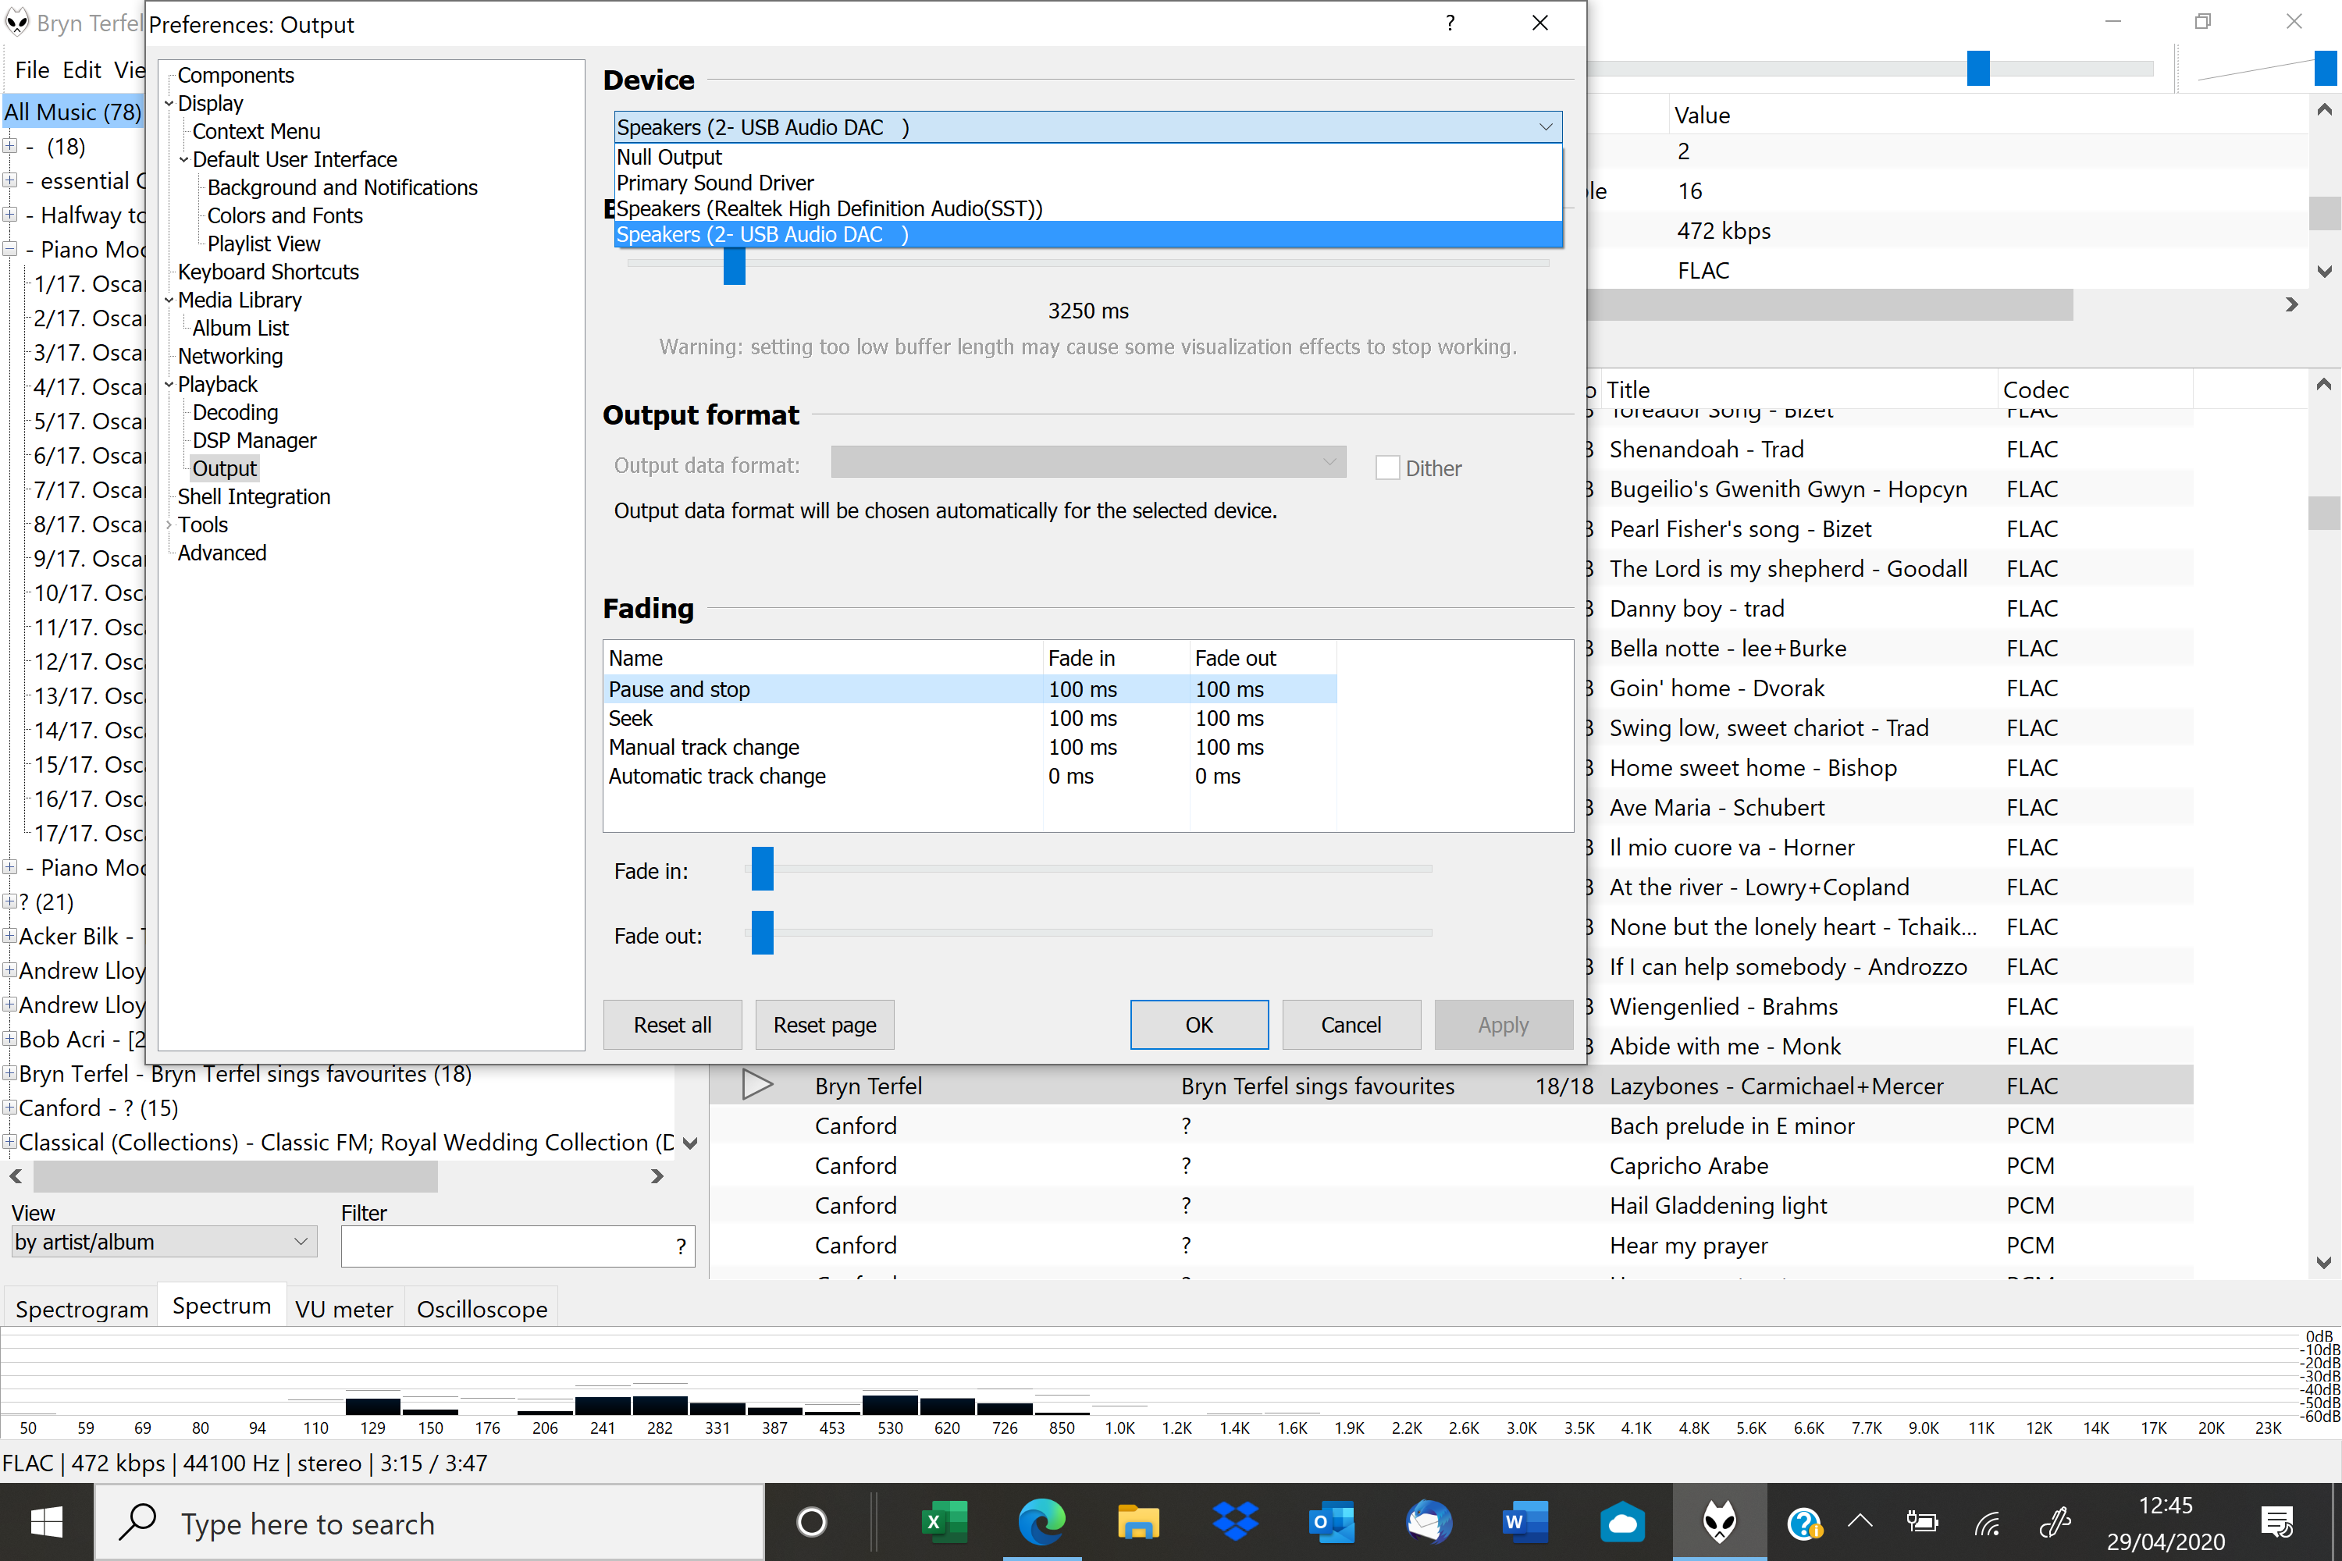The image size is (2342, 1561).
Task: Open File Explorer from the taskbar
Action: [x=1138, y=1522]
